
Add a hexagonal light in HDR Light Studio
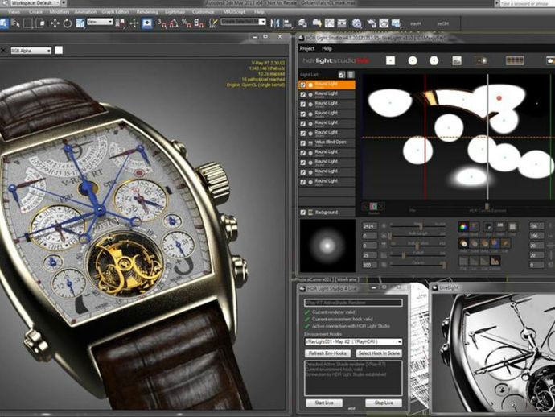pos(434,60)
